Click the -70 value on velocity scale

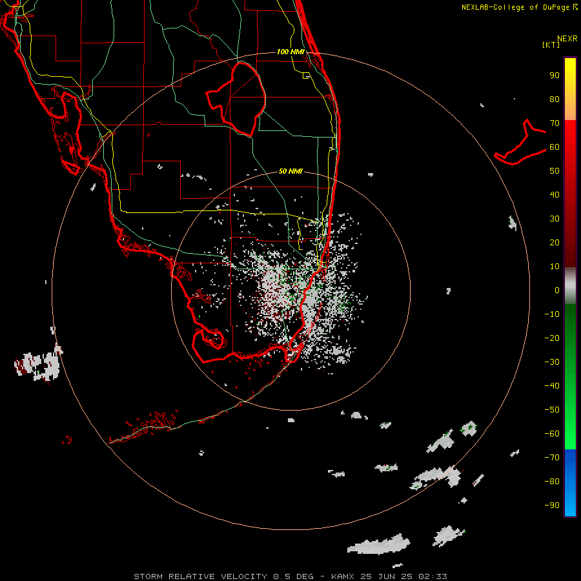coord(552,458)
